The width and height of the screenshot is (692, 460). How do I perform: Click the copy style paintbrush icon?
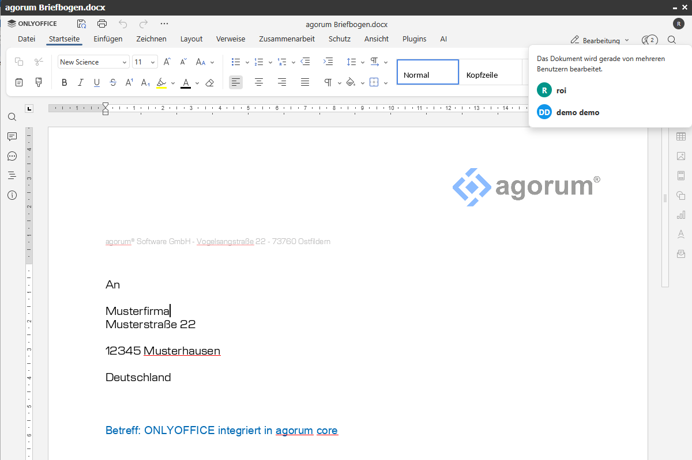(x=39, y=82)
